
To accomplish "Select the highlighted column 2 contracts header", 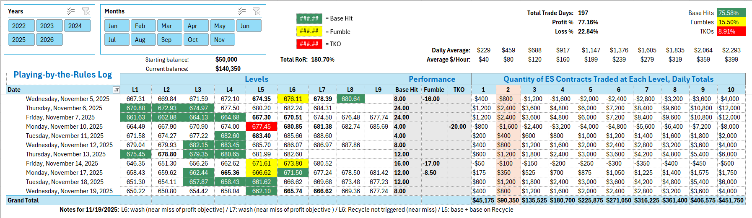I will click(x=508, y=90).
